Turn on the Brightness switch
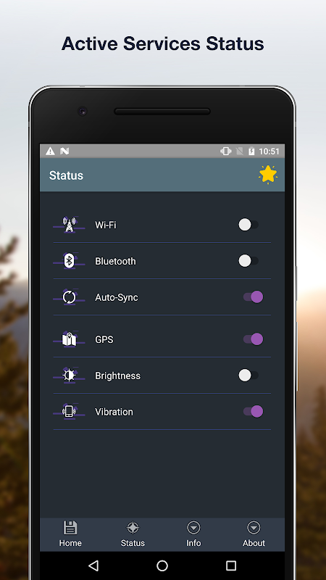326x580 pixels. click(248, 375)
